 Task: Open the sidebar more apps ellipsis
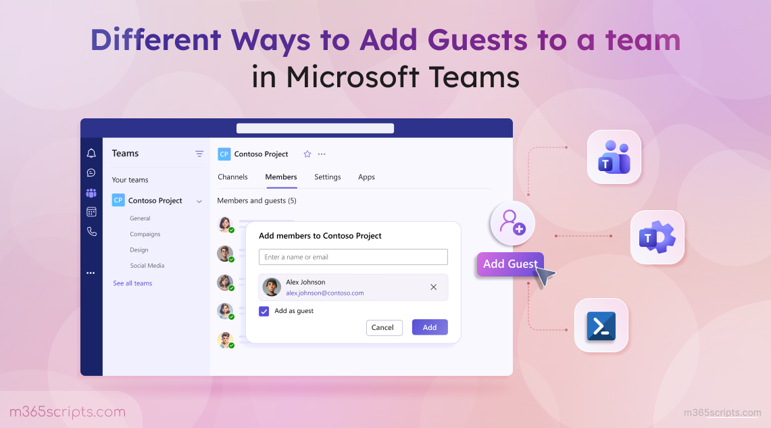(x=91, y=273)
